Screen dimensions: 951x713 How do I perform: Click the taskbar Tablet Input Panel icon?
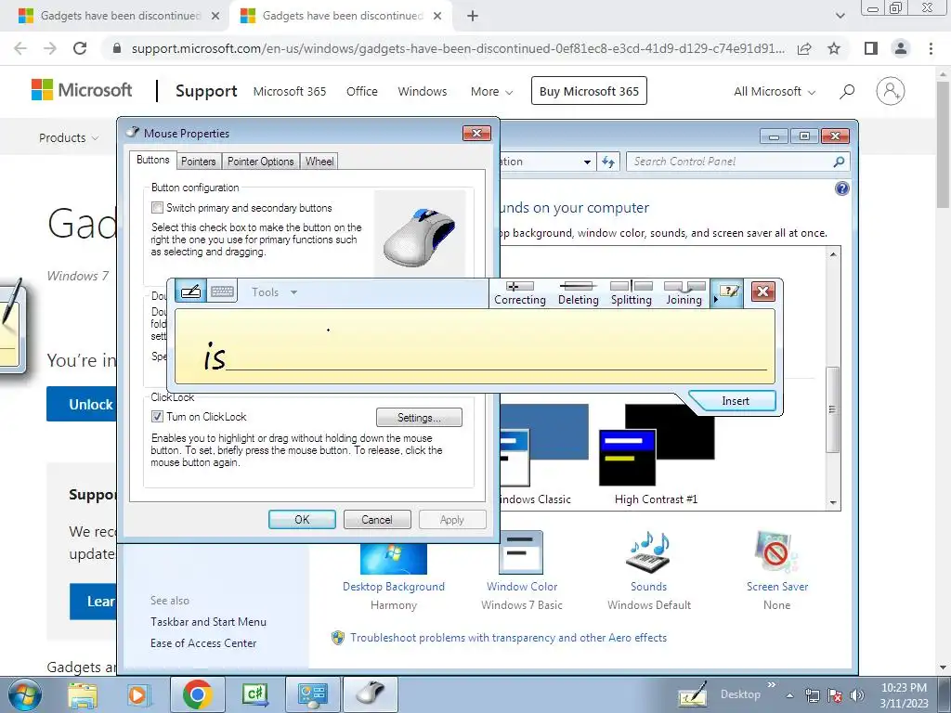[x=693, y=694]
